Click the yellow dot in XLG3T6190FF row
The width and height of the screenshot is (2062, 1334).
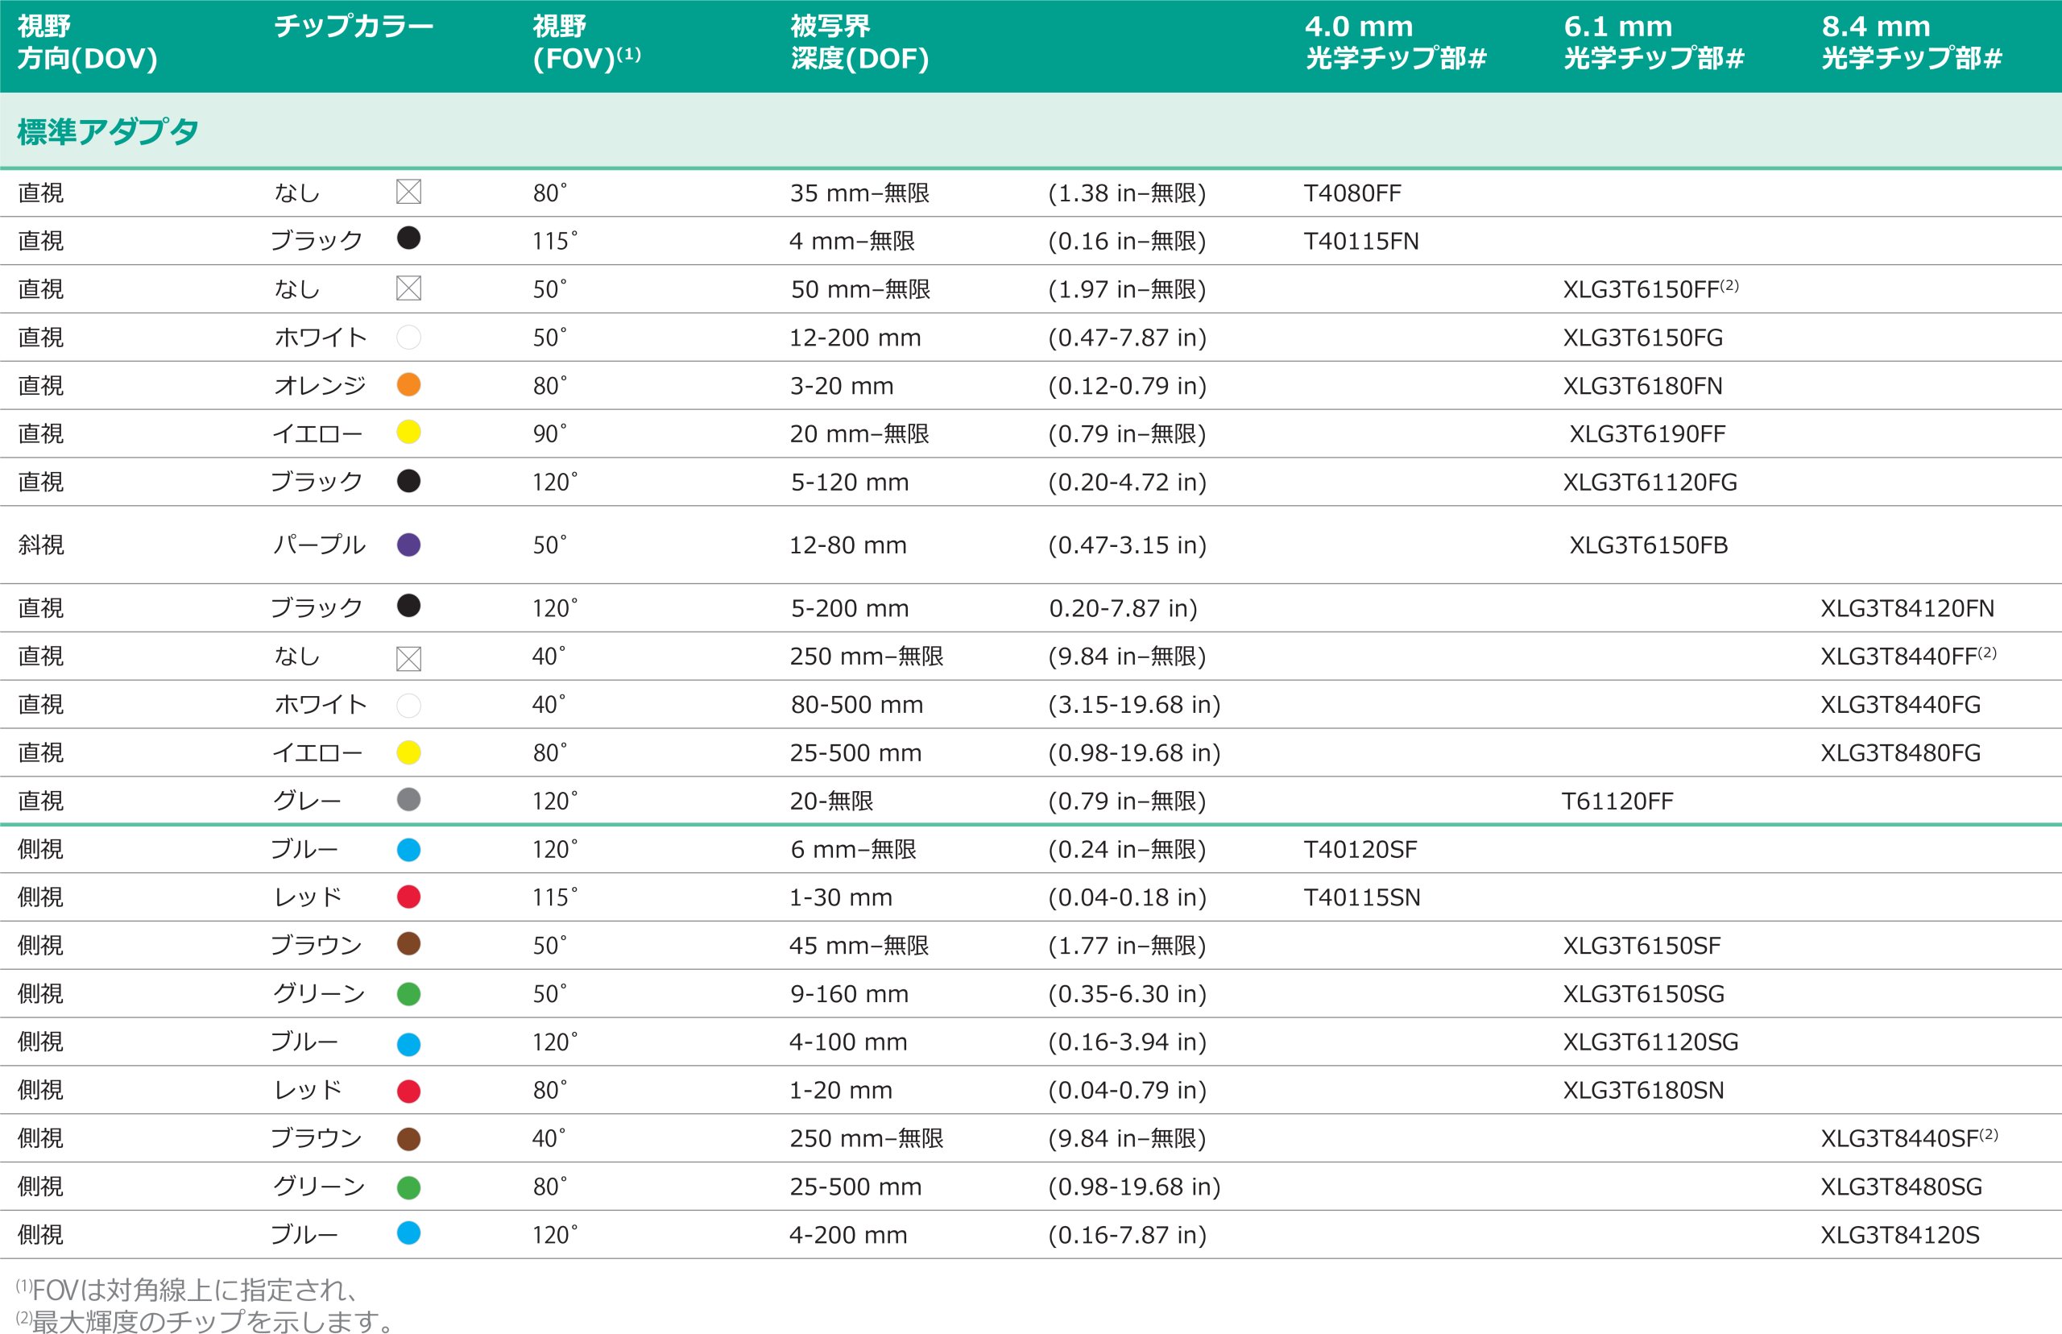(408, 433)
